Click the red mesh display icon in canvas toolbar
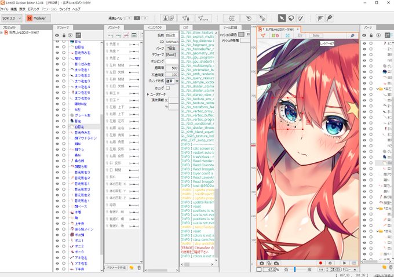The width and height of the screenshot is (394, 277). click(263, 36)
